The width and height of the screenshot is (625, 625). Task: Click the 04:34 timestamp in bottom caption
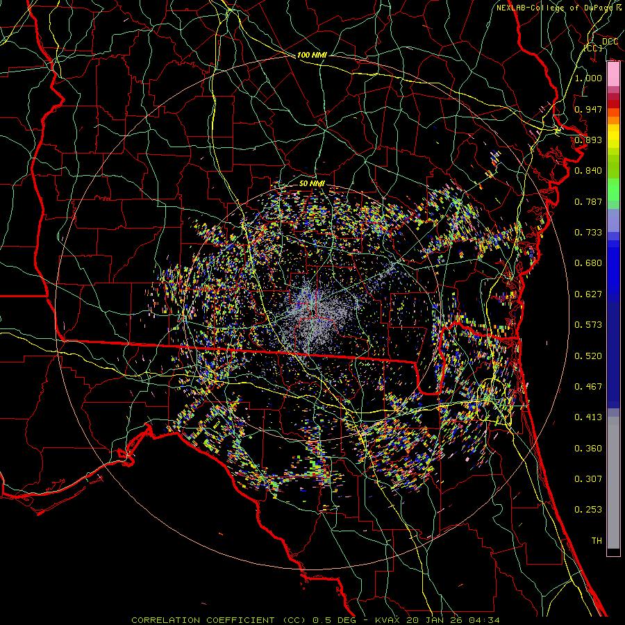coord(485,619)
